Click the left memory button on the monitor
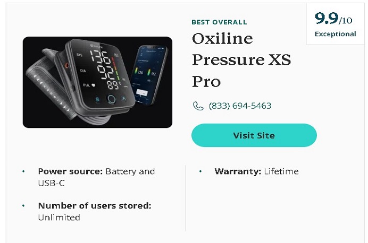 [x=97, y=99]
